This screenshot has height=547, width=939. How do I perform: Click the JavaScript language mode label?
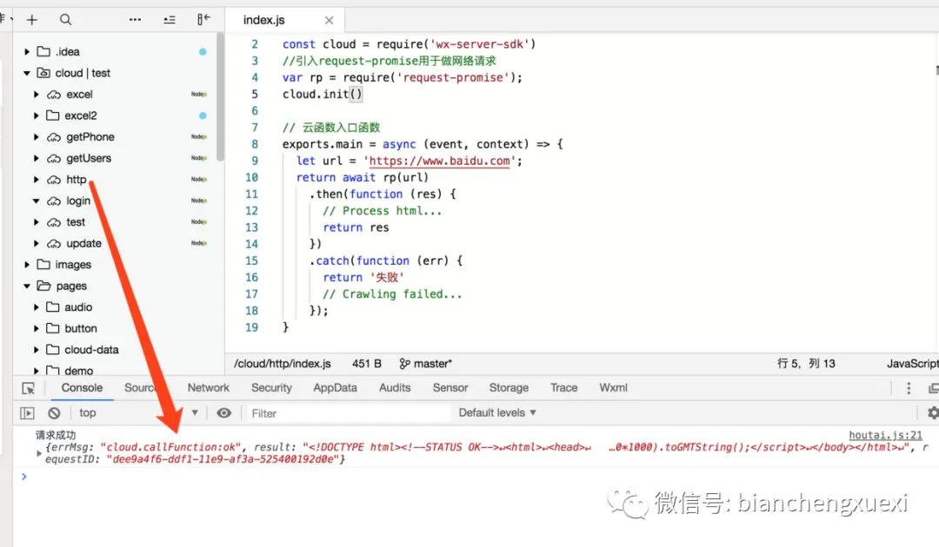[x=912, y=364]
